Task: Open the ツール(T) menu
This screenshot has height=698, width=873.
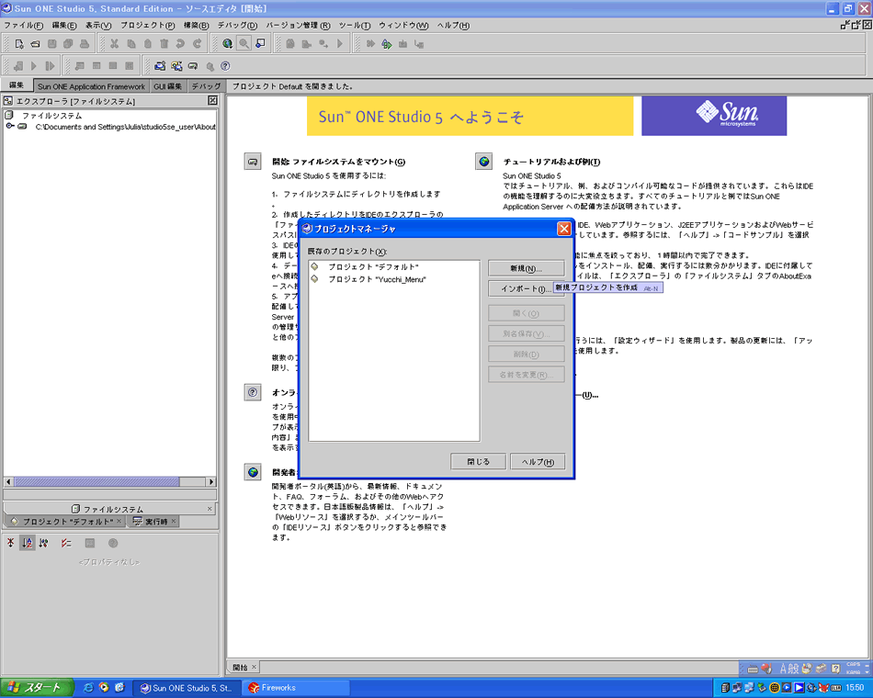Action: pos(354,25)
